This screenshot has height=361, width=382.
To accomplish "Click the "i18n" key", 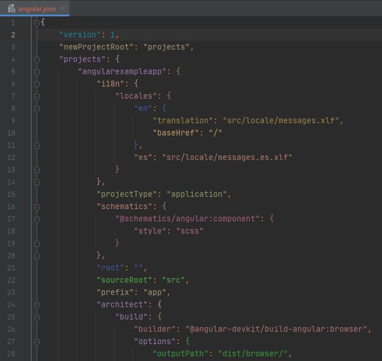I will point(110,84).
